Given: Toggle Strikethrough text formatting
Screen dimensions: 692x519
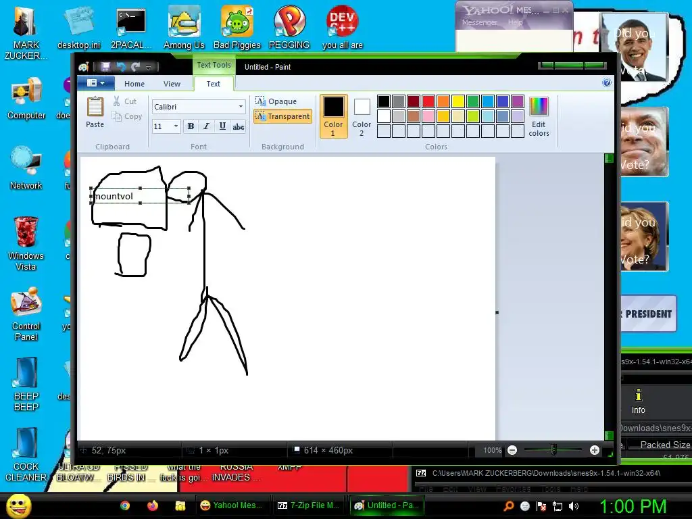Looking at the screenshot, I should point(239,126).
